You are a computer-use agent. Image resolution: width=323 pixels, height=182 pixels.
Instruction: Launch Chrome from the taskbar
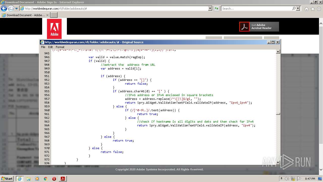45,179
